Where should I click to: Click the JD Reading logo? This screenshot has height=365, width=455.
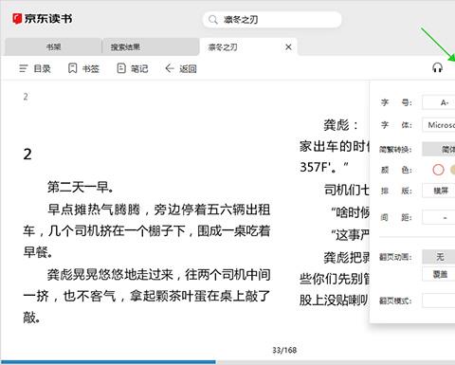[x=43, y=19]
